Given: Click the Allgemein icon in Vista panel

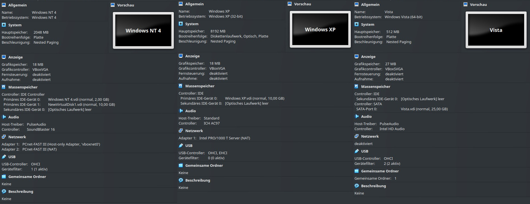Looking at the screenshot, I should click(357, 4).
